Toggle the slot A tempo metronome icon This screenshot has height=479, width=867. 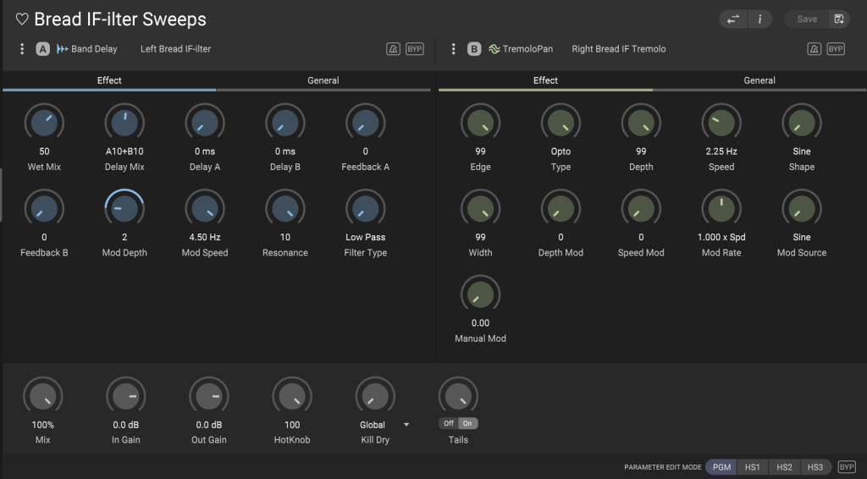[393, 49]
